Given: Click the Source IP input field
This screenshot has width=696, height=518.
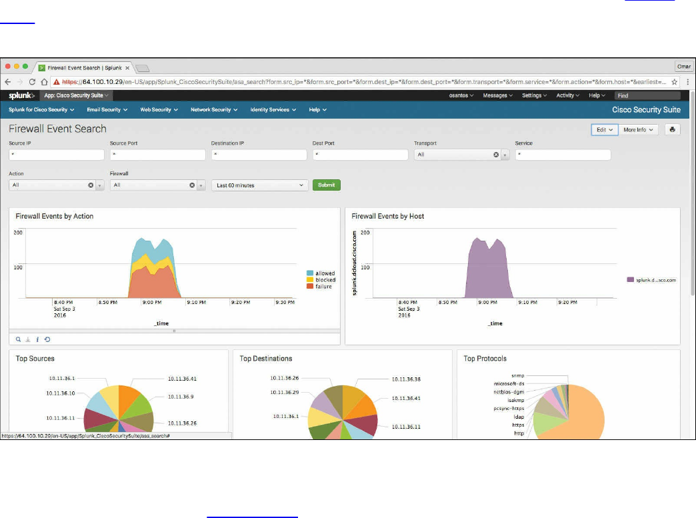Looking at the screenshot, I should pyautogui.click(x=57, y=155).
